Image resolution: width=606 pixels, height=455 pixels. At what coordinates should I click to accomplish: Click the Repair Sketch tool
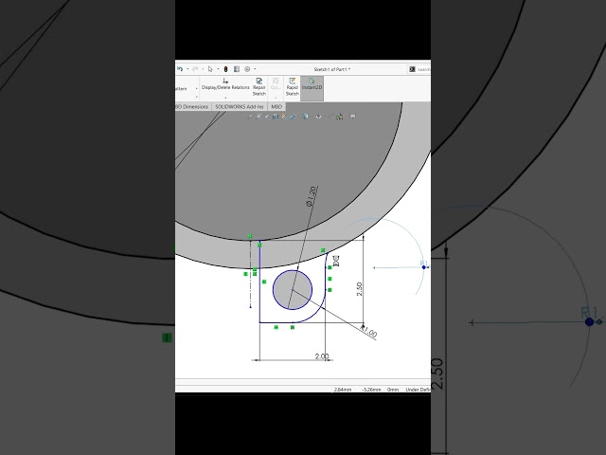click(x=258, y=86)
